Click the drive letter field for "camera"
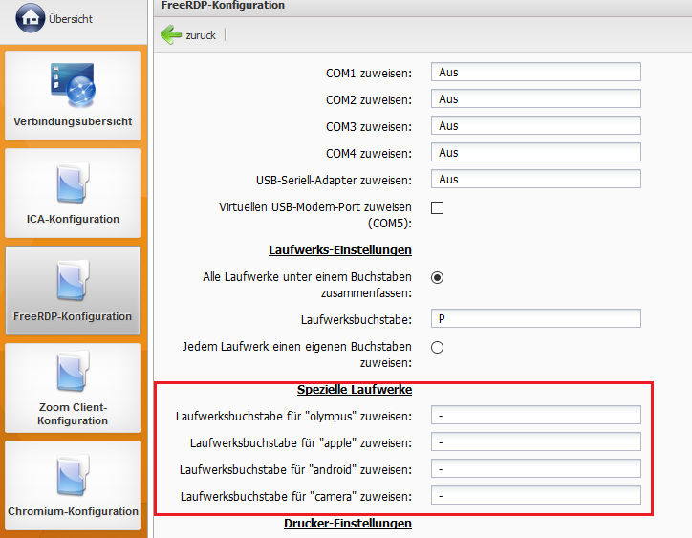692x538 pixels. [x=535, y=495]
